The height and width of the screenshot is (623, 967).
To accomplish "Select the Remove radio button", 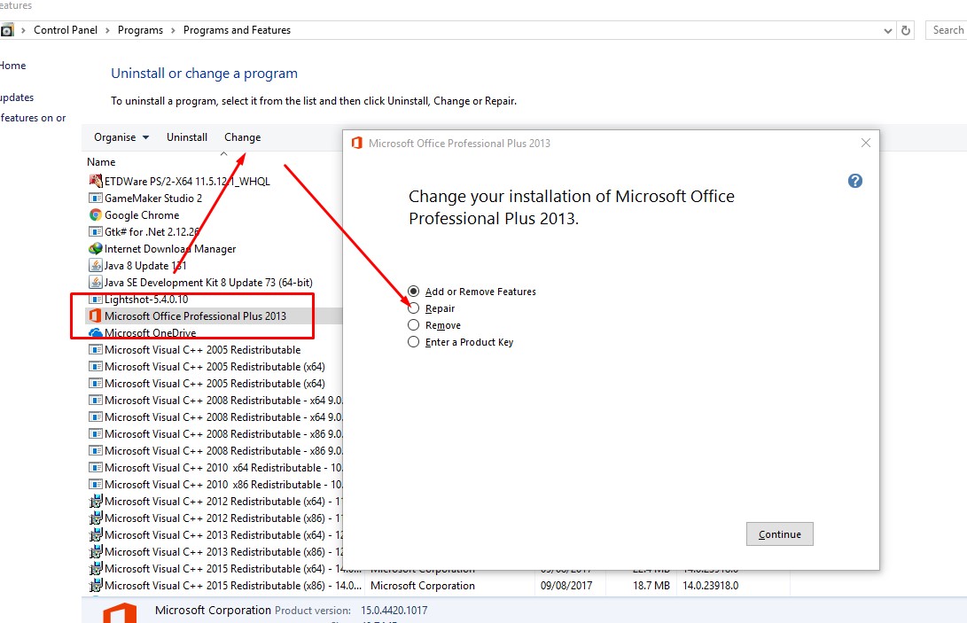I will (413, 325).
